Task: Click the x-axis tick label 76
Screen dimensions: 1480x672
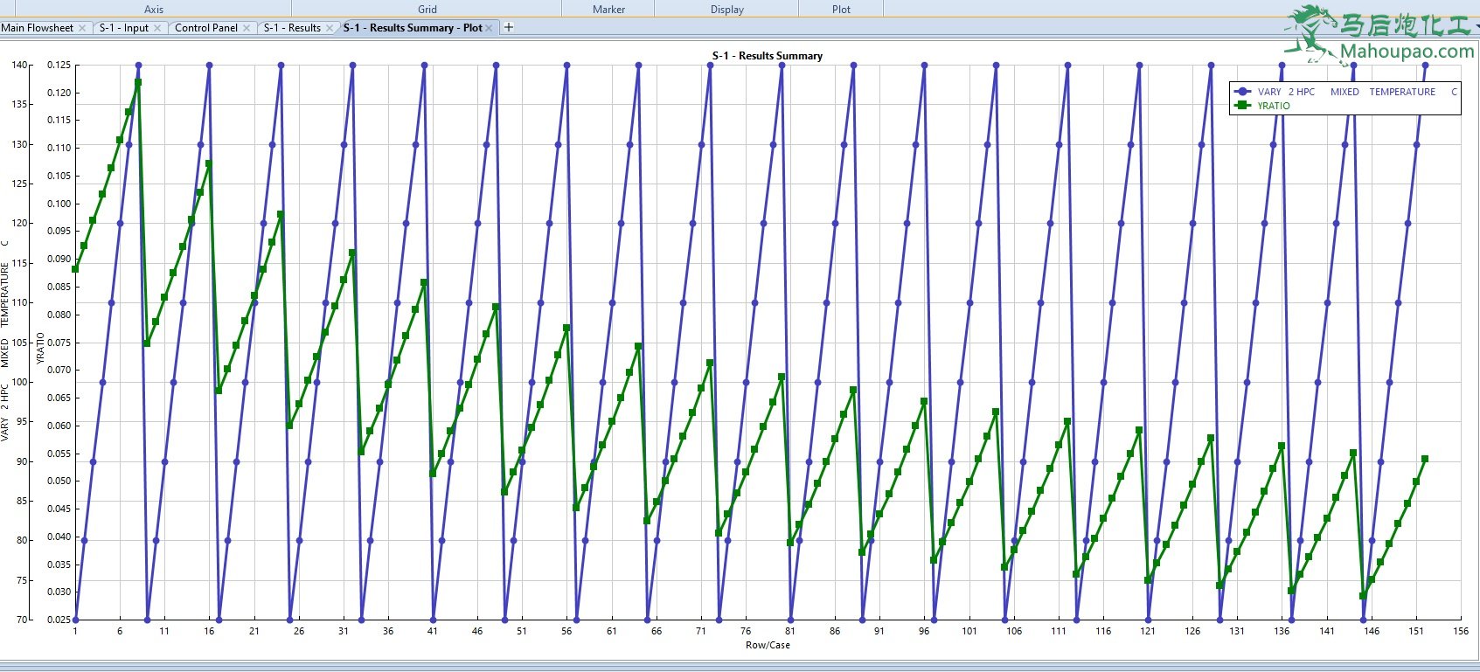Action: tap(745, 631)
